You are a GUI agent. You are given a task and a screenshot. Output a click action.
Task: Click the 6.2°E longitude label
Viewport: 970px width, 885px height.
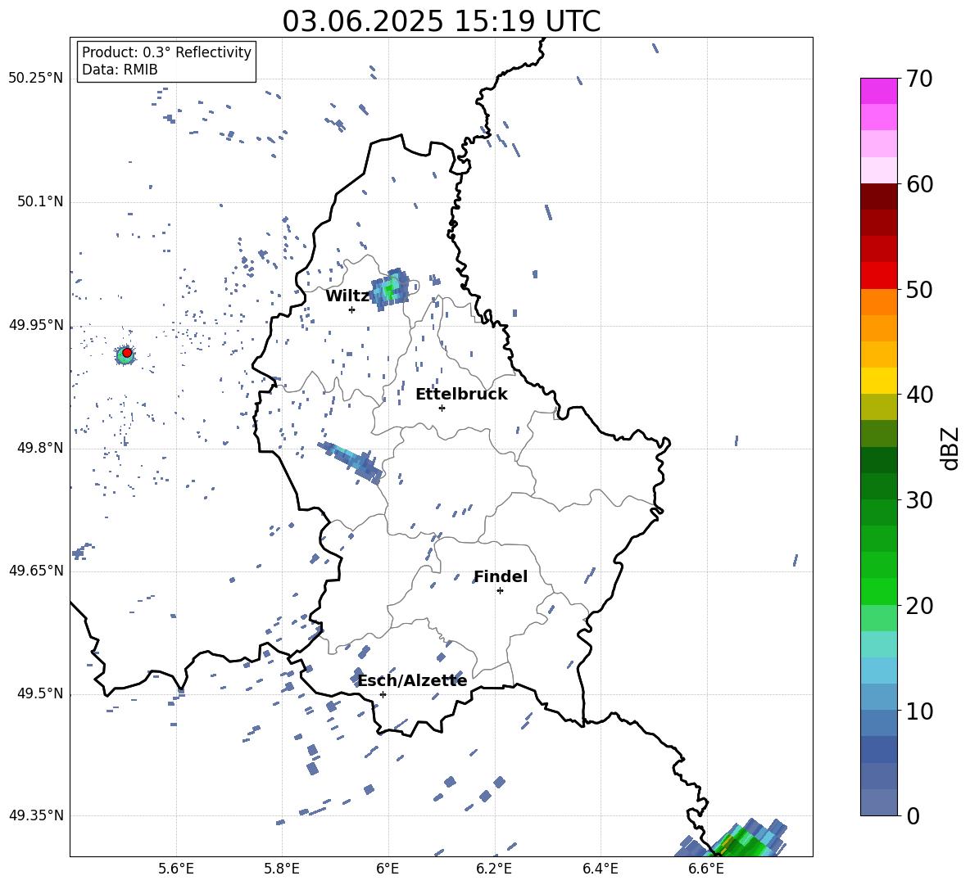click(x=494, y=869)
